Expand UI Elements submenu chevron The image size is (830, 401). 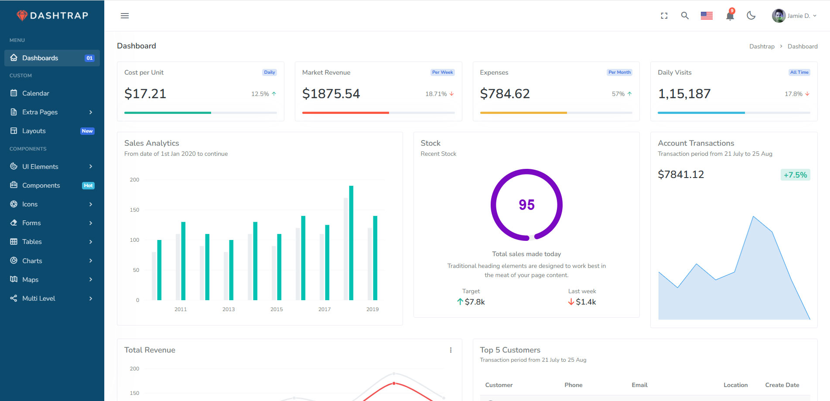click(x=91, y=166)
